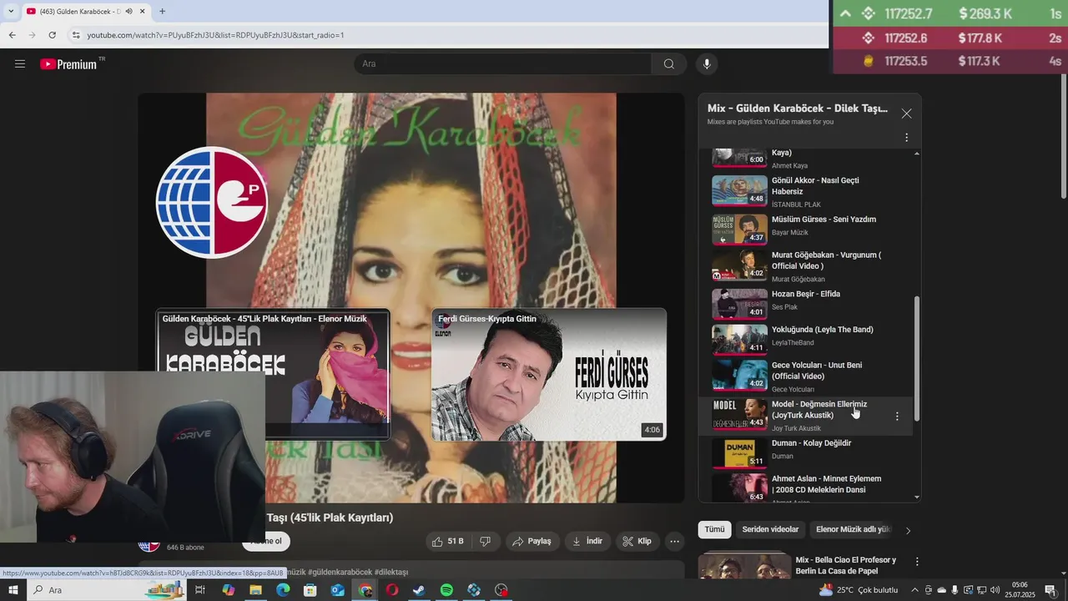Close the Gülden Karaböcek tab
The width and height of the screenshot is (1068, 601).
(143, 11)
